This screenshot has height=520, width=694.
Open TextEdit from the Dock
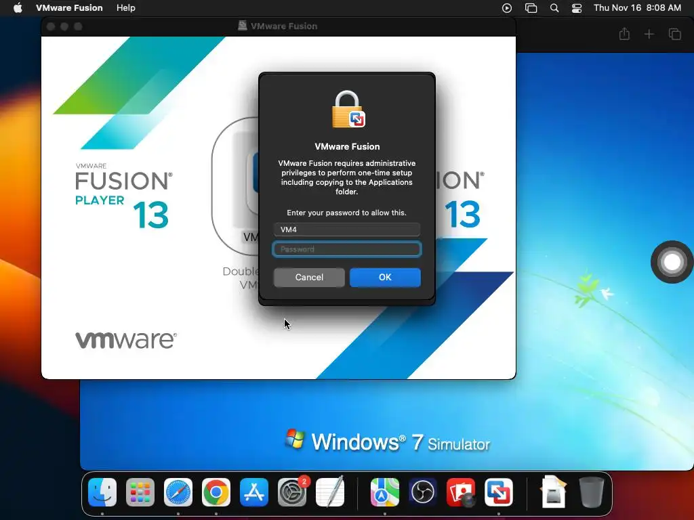pos(330,492)
